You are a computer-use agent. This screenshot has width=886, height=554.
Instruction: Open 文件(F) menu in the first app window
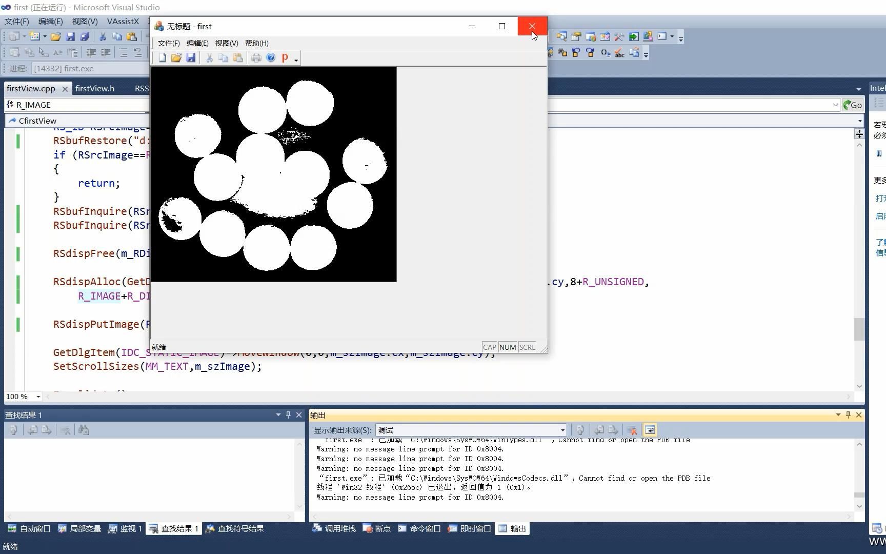pos(169,43)
